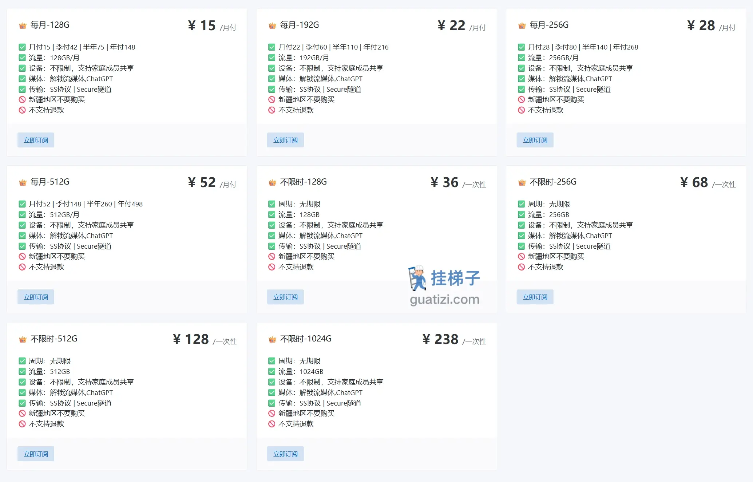Image resolution: width=753 pixels, height=482 pixels.
Task: Click the crown icon on 每月-192G plan
Action: pos(272,25)
